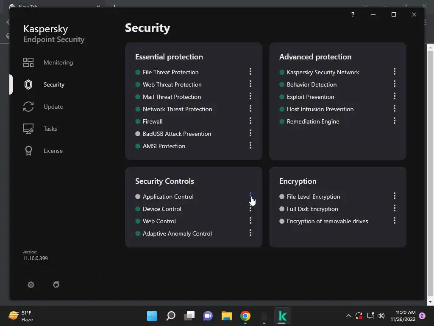Open the help question mark
This screenshot has height=326, width=434.
(x=353, y=14)
